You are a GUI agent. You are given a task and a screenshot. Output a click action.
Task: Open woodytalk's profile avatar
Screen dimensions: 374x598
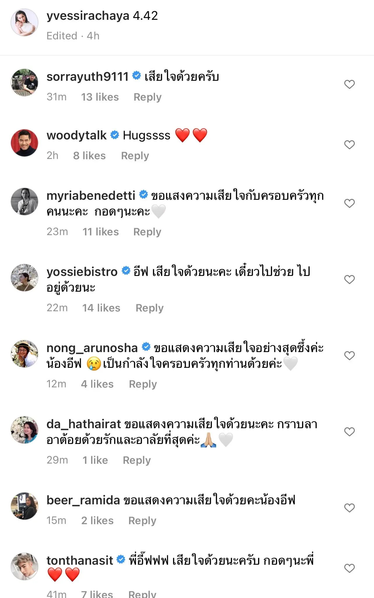(24, 143)
